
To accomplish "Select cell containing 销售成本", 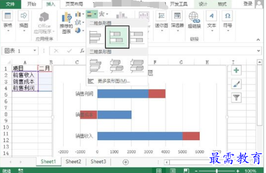I will tap(25, 81).
